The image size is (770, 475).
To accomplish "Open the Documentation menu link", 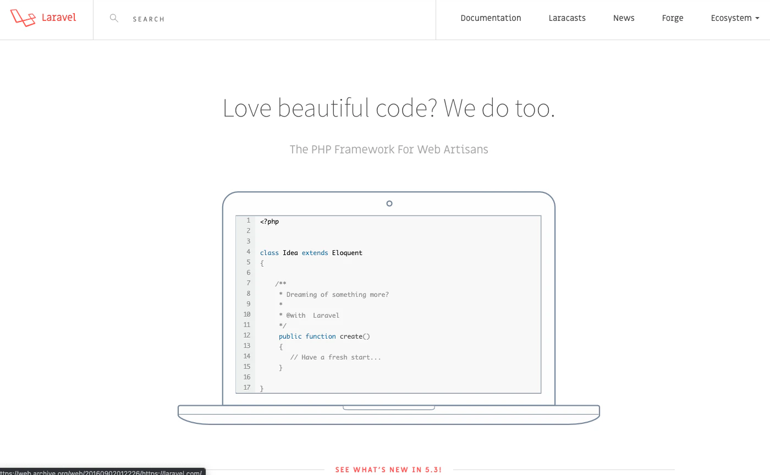I will [491, 18].
